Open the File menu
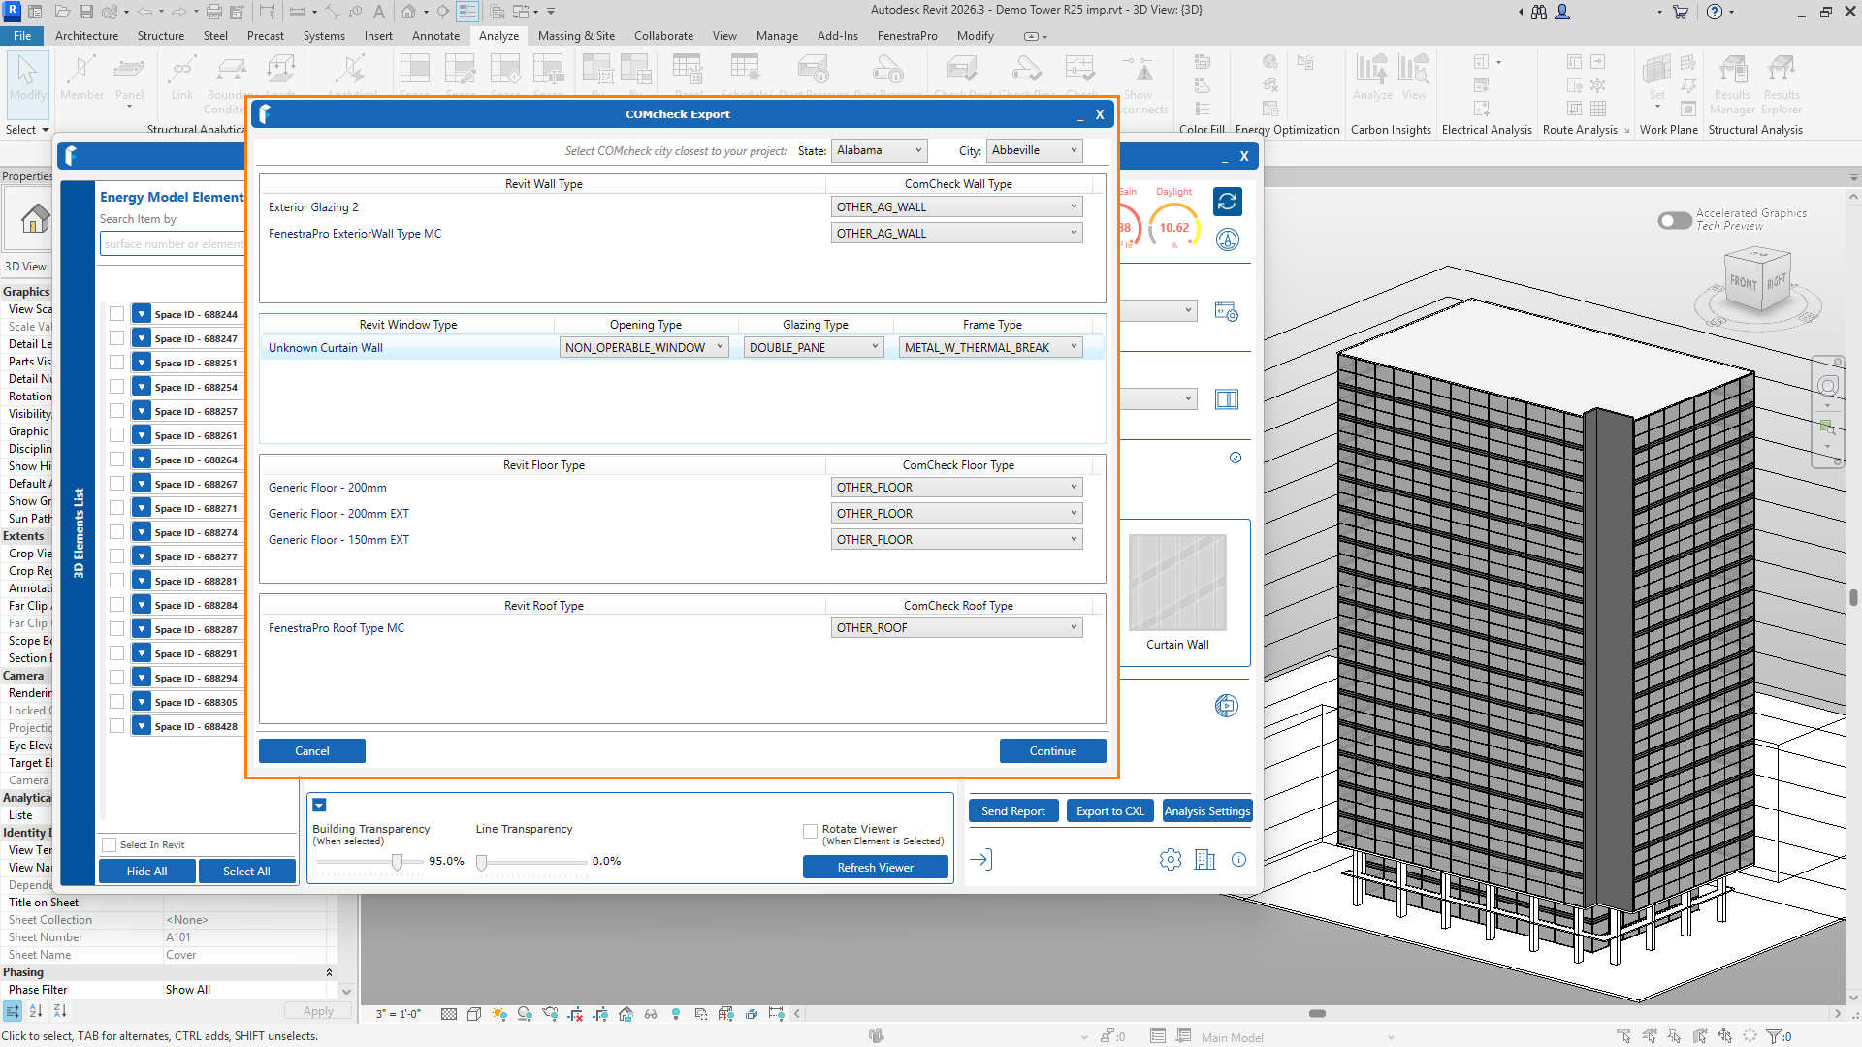This screenshot has width=1862, height=1047. point(22,36)
